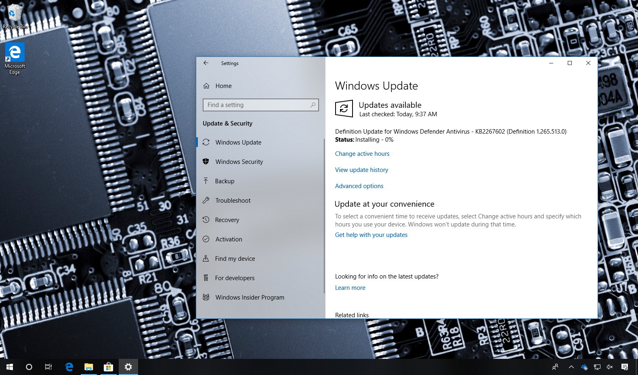Screen dimensions: 638x375
Task: Open the Advanced options link
Action: tap(359, 186)
